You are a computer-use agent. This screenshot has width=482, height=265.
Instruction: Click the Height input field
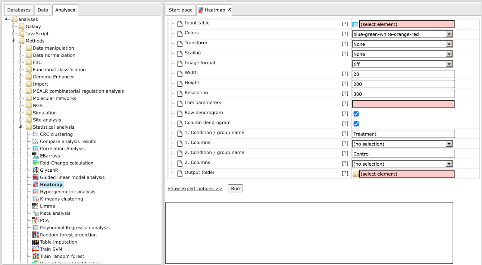coord(403,84)
